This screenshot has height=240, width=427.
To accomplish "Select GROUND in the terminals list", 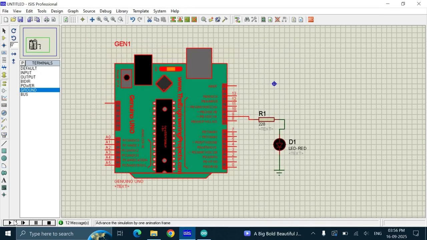I will coord(40,90).
